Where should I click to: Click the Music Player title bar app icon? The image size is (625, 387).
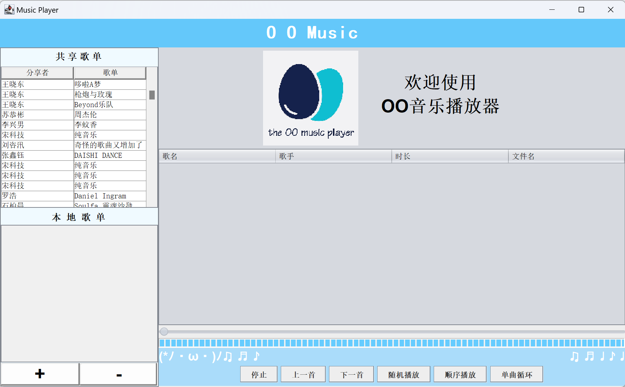pos(9,10)
